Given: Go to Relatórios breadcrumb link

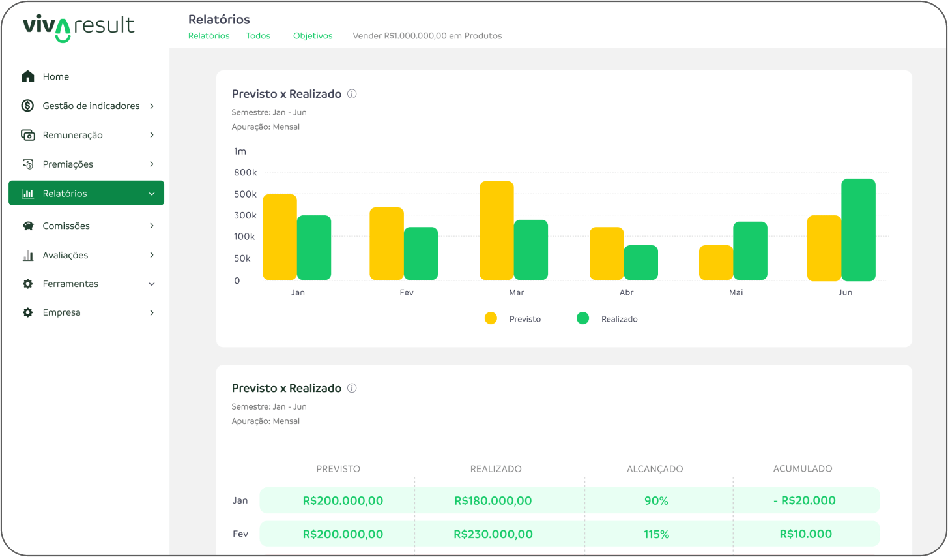Looking at the screenshot, I should pyautogui.click(x=208, y=36).
